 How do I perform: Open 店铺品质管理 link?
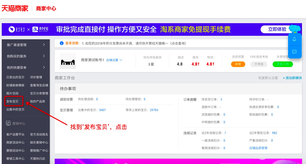point(258,148)
